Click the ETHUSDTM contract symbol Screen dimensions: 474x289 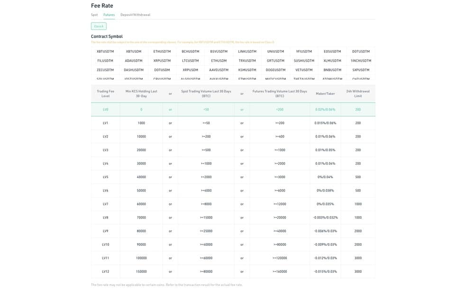point(162,52)
